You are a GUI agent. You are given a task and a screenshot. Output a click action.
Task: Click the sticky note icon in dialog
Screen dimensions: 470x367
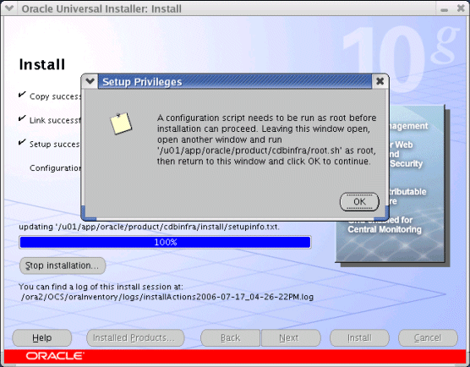(x=121, y=123)
